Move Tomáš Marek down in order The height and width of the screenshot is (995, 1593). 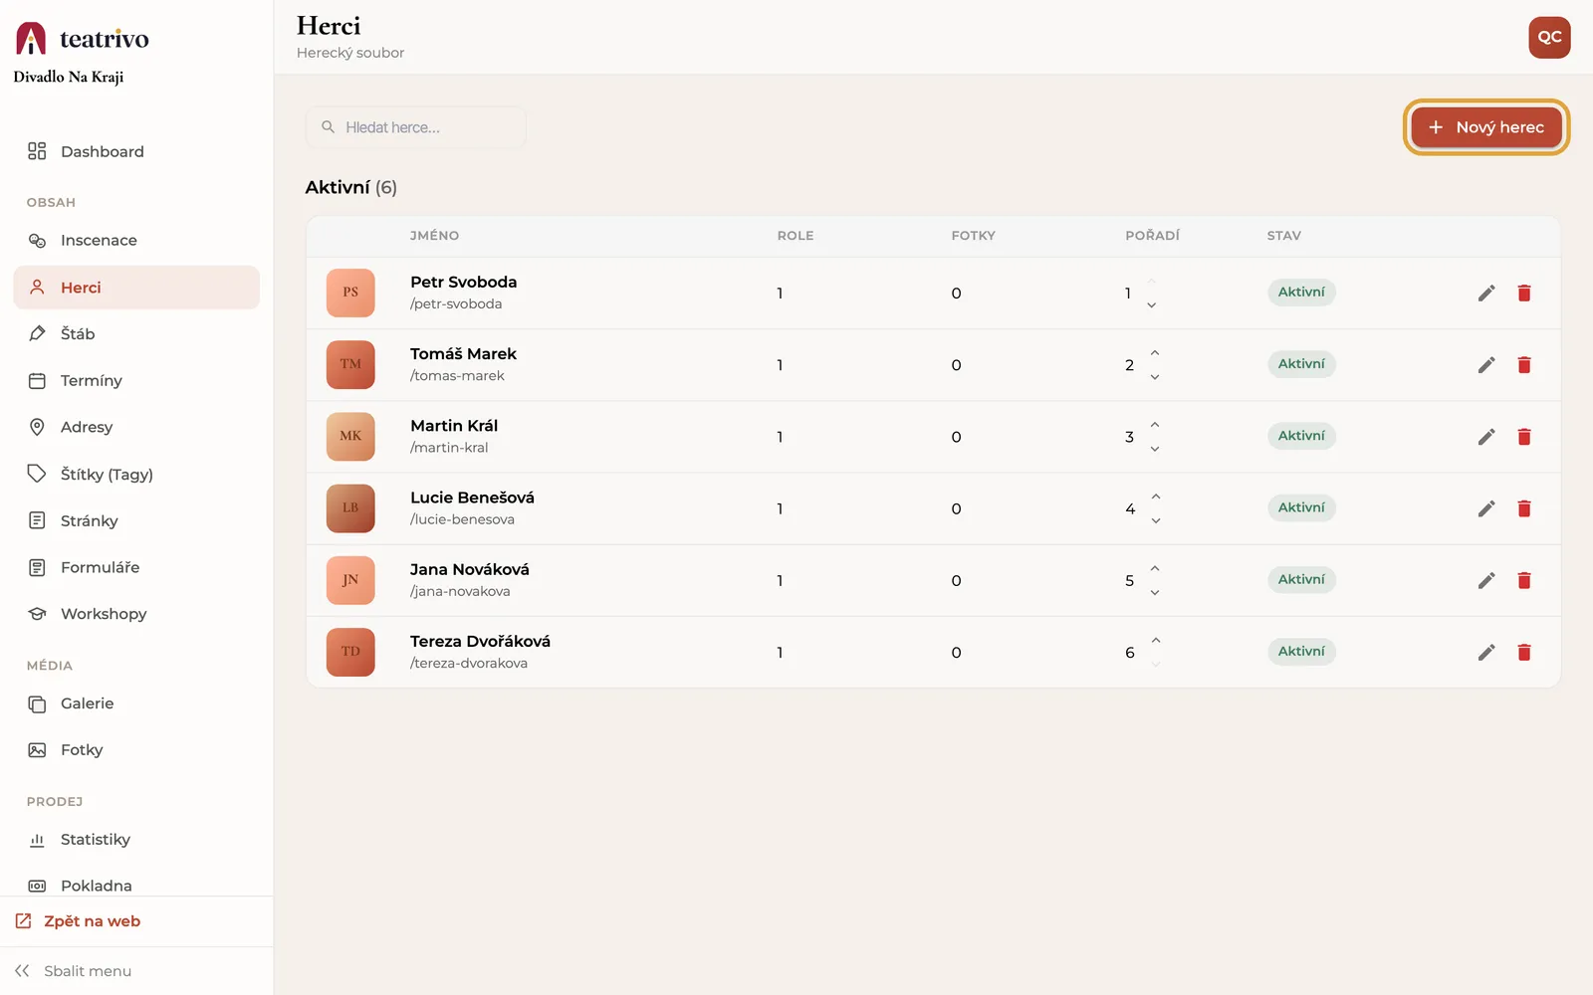pos(1155,377)
